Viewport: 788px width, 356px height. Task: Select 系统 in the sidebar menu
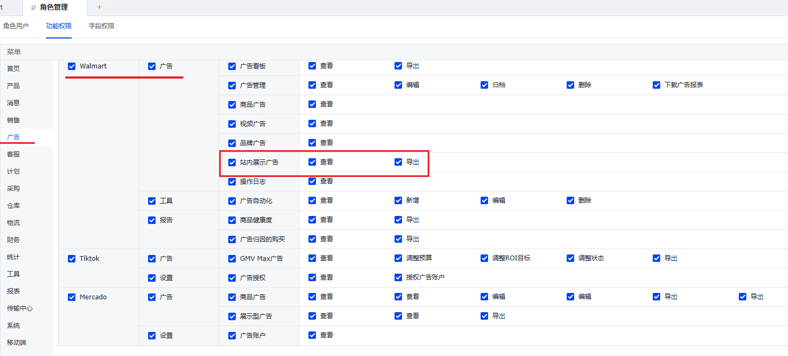point(13,326)
